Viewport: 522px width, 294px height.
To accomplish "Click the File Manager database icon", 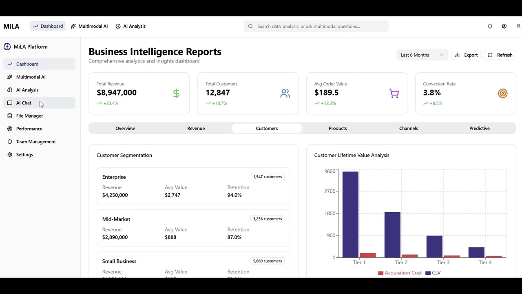I will (10, 116).
